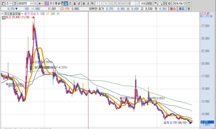Click the candle count field showing 416
The width and height of the screenshot is (216, 129).
tap(143, 3)
